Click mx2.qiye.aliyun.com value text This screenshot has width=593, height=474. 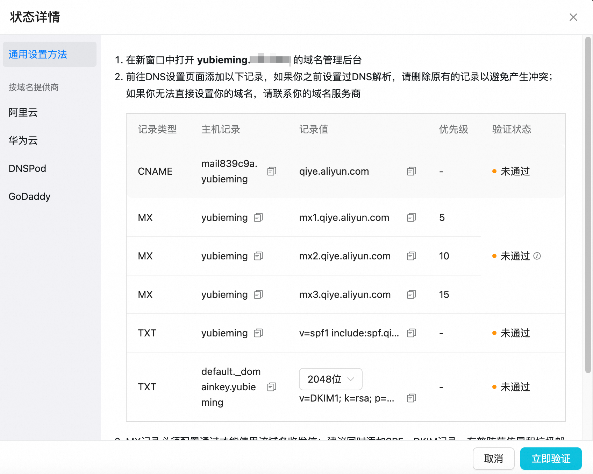[x=345, y=256]
